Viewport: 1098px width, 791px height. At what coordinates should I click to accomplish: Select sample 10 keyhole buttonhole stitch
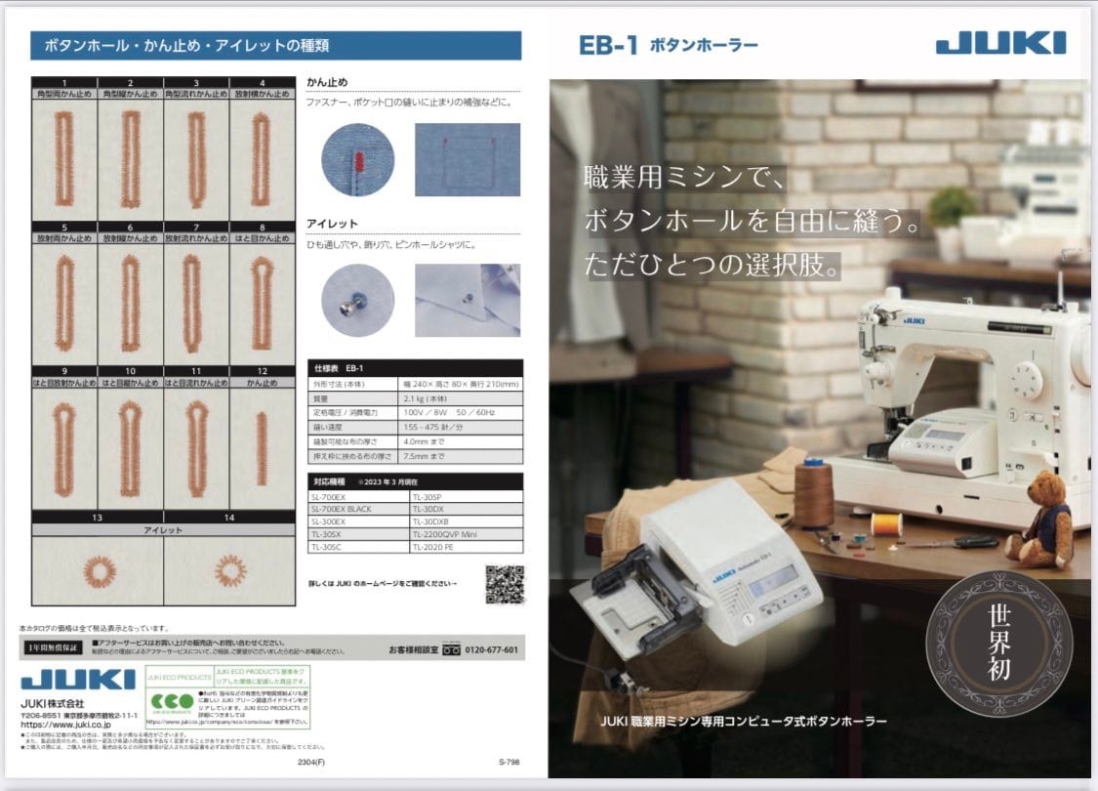pyautogui.click(x=130, y=448)
